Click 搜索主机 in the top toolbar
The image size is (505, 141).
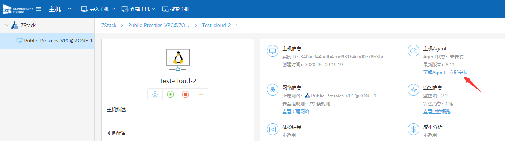pyautogui.click(x=176, y=9)
